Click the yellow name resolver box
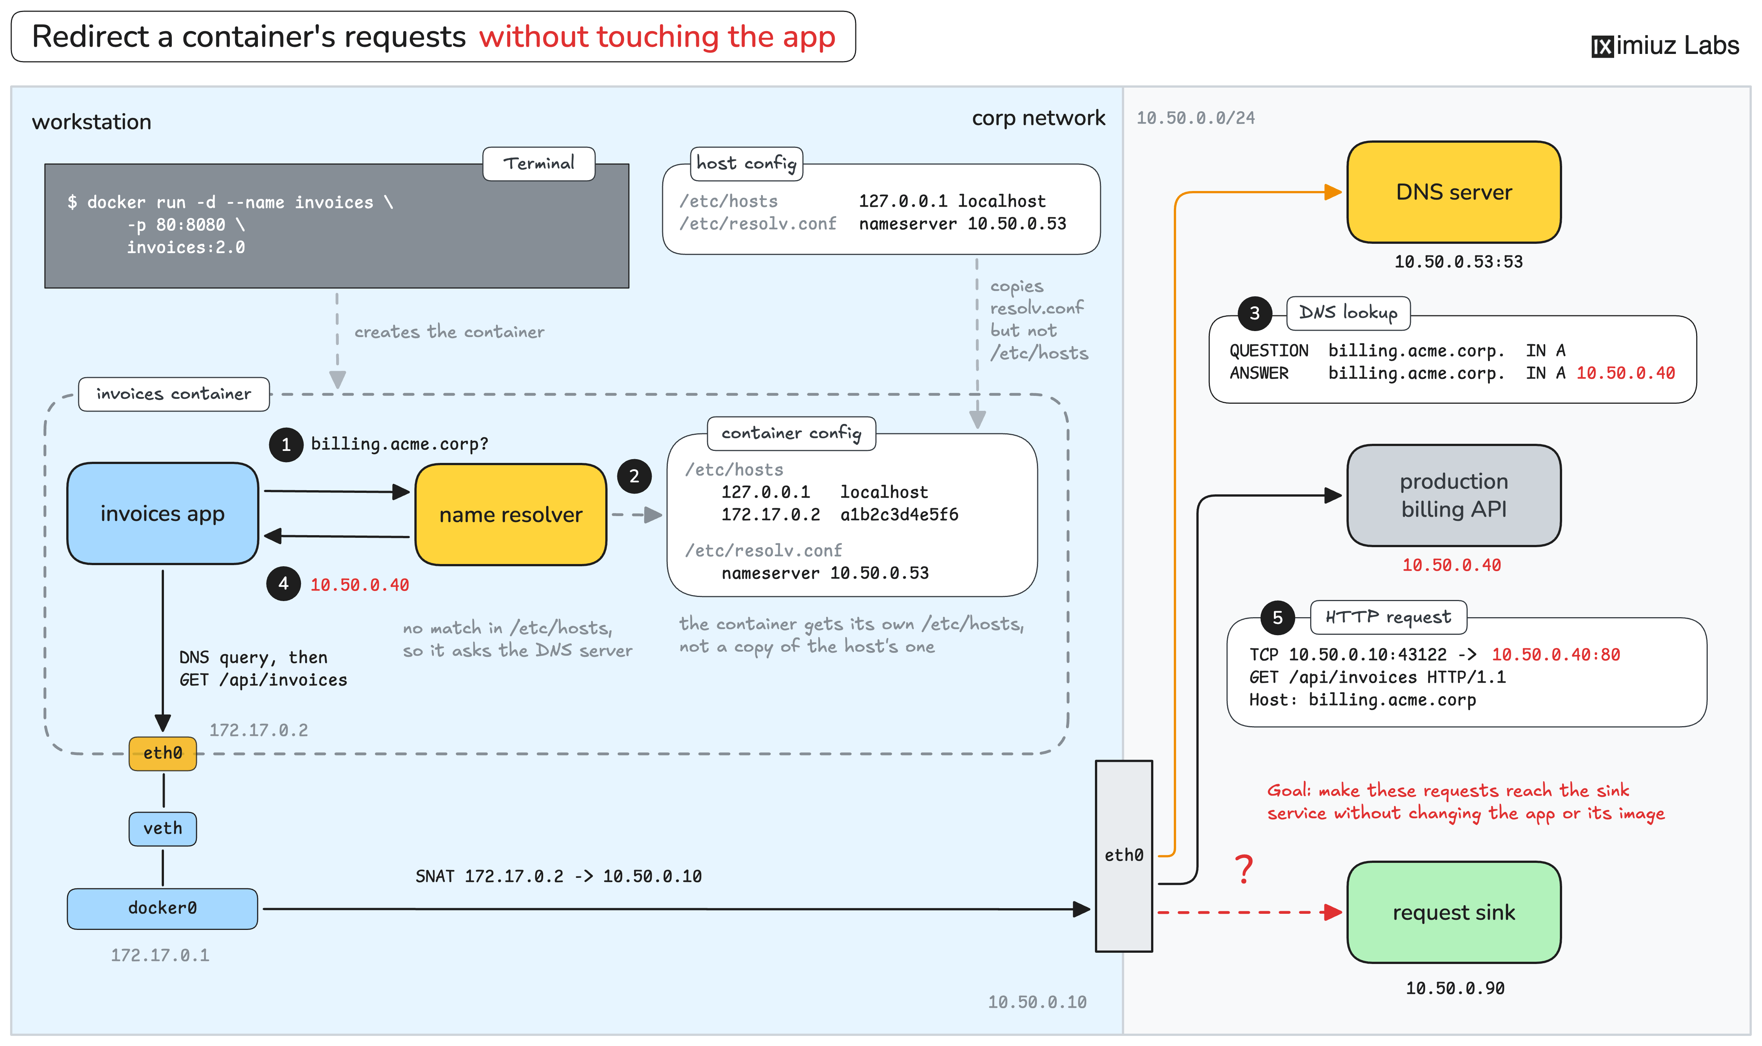Image resolution: width=1762 pixels, height=1046 pixels. (510, 514)
